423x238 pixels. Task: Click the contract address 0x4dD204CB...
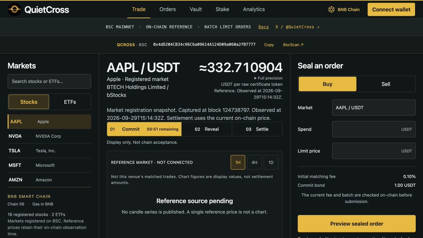click(204, 44)
